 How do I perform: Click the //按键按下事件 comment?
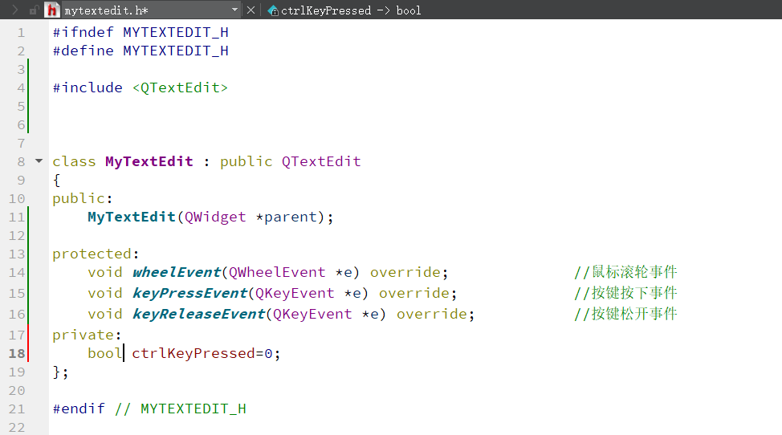tap(625, 293)
